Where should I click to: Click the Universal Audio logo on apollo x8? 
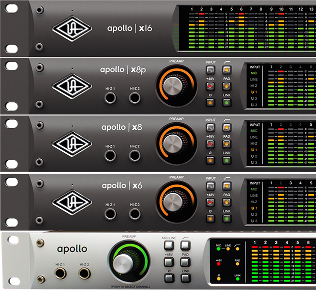point(72,144)
